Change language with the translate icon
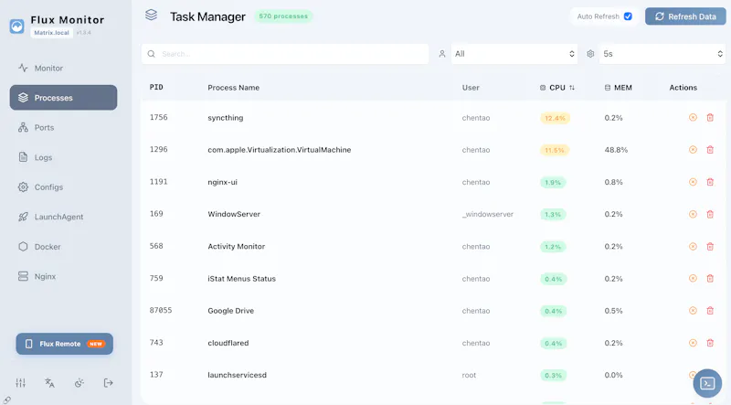This screenshot has height=405, width=731. coord(50,383)
